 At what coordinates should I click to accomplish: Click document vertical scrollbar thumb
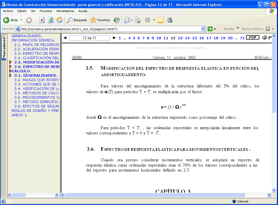click(274, 75)
